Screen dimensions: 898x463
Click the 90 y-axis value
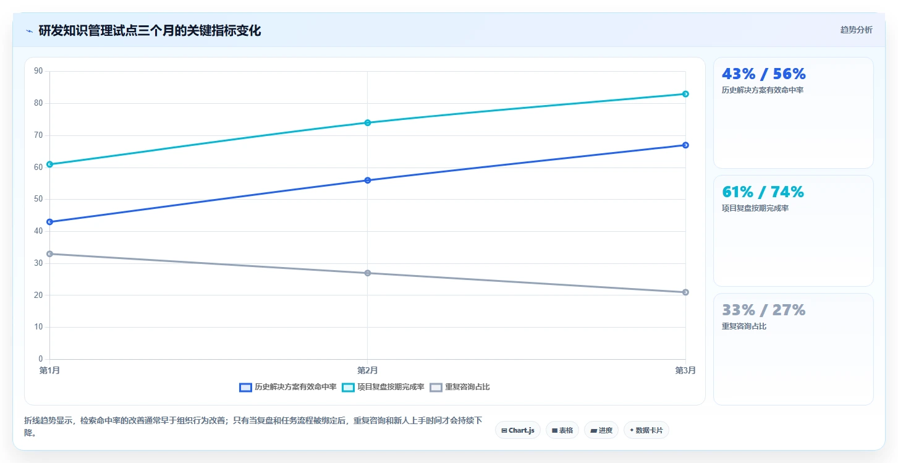click(38, 71)
